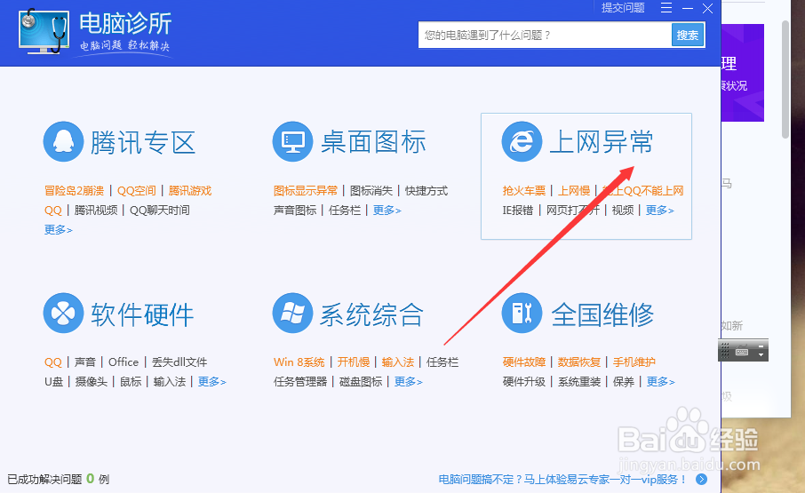The image size is (805, 493).
Task: Open 抢火车票 link
Action: point(523,191)
